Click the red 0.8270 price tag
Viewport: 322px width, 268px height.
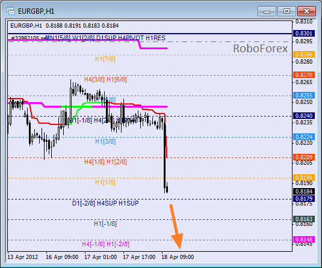pos(304,75)
